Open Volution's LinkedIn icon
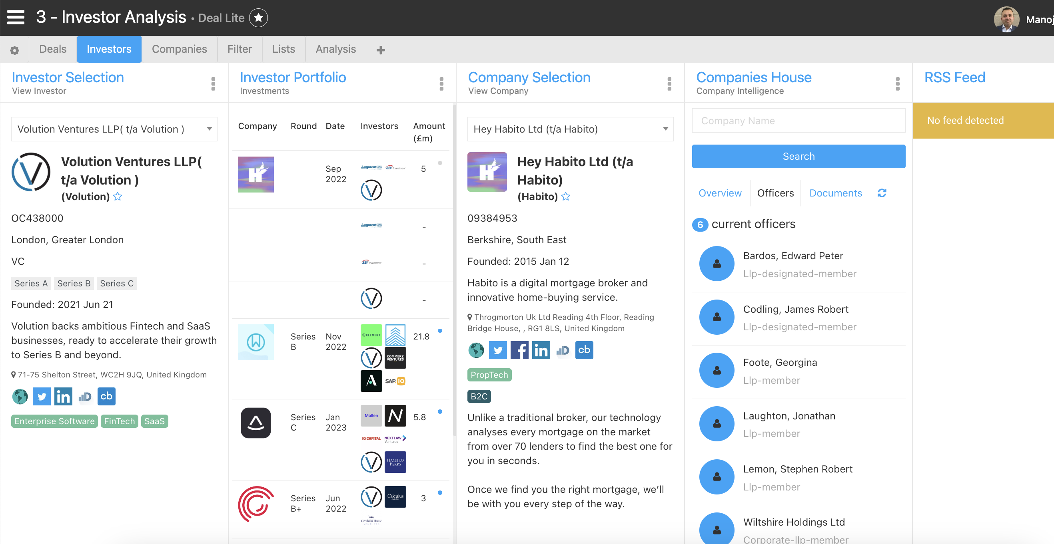Image resolution: width=1054 pixels, height=544 pixels. click(63, 397)
